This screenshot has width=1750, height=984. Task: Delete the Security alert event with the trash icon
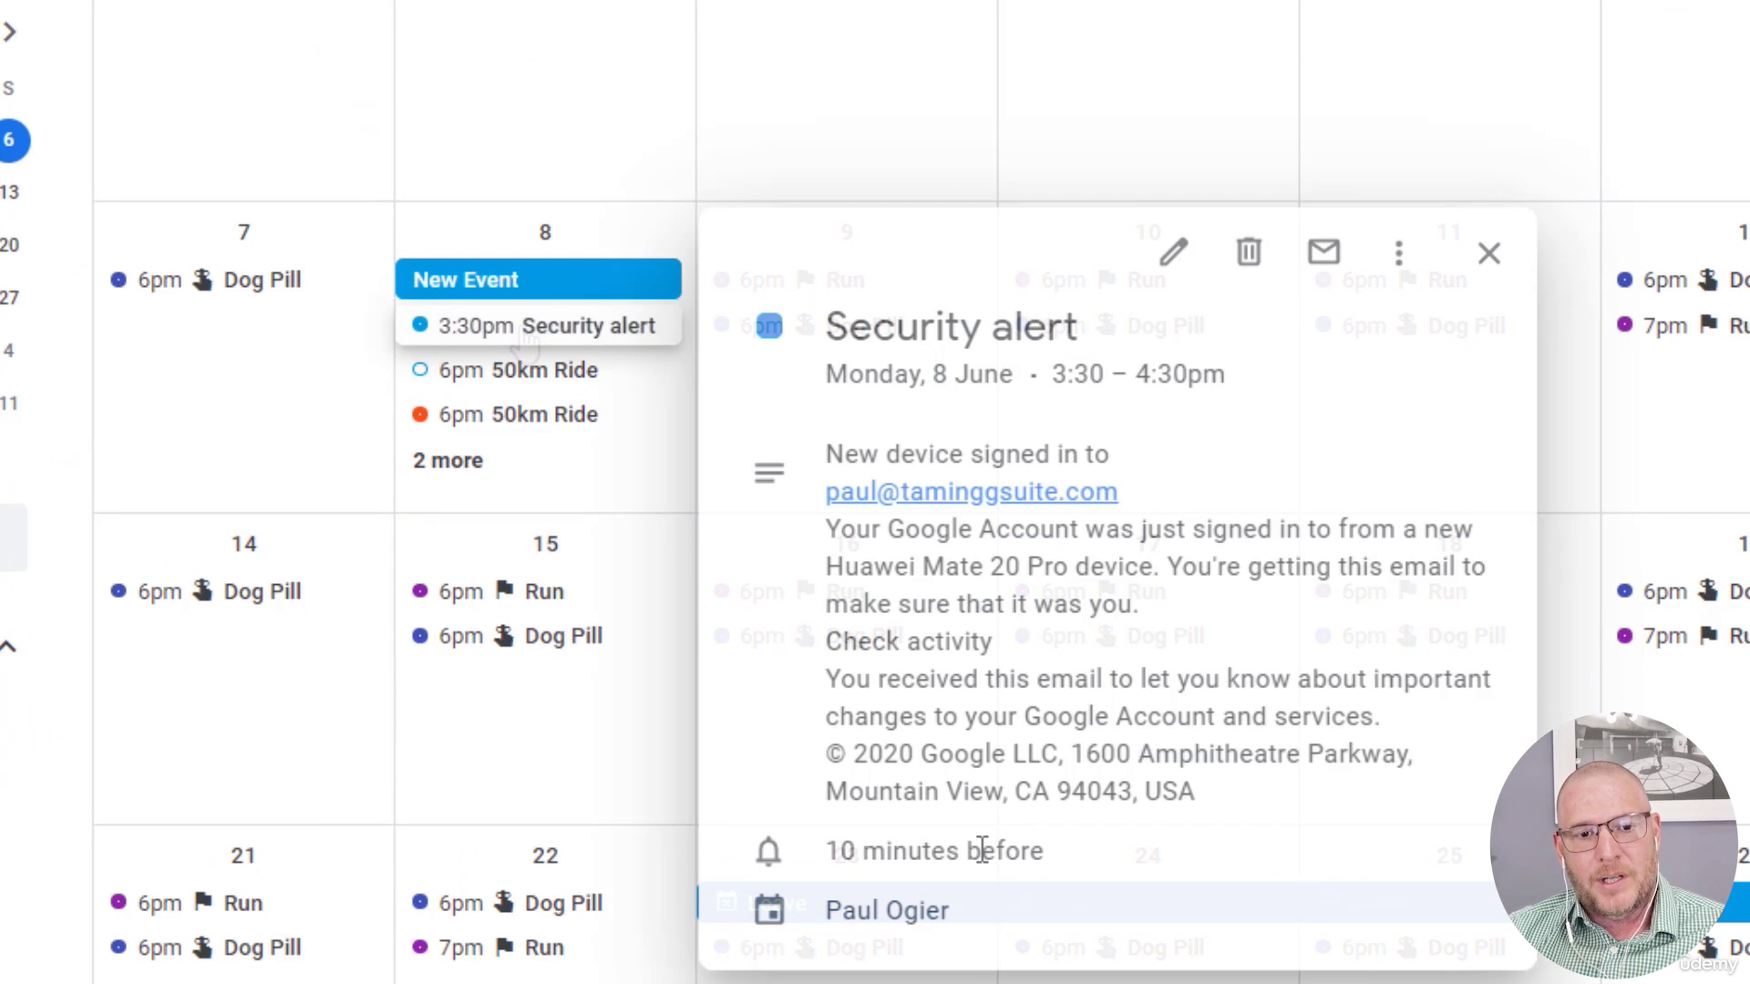tap(1249, 252)
